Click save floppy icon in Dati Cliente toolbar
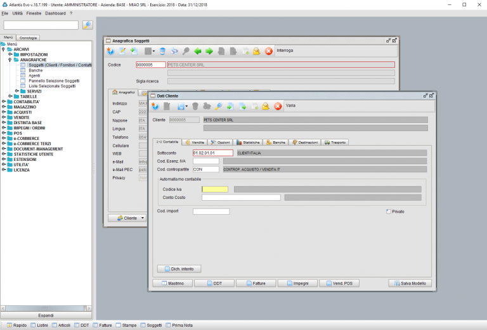This screenshot has width=487, height=330. [x=181, y=106]
